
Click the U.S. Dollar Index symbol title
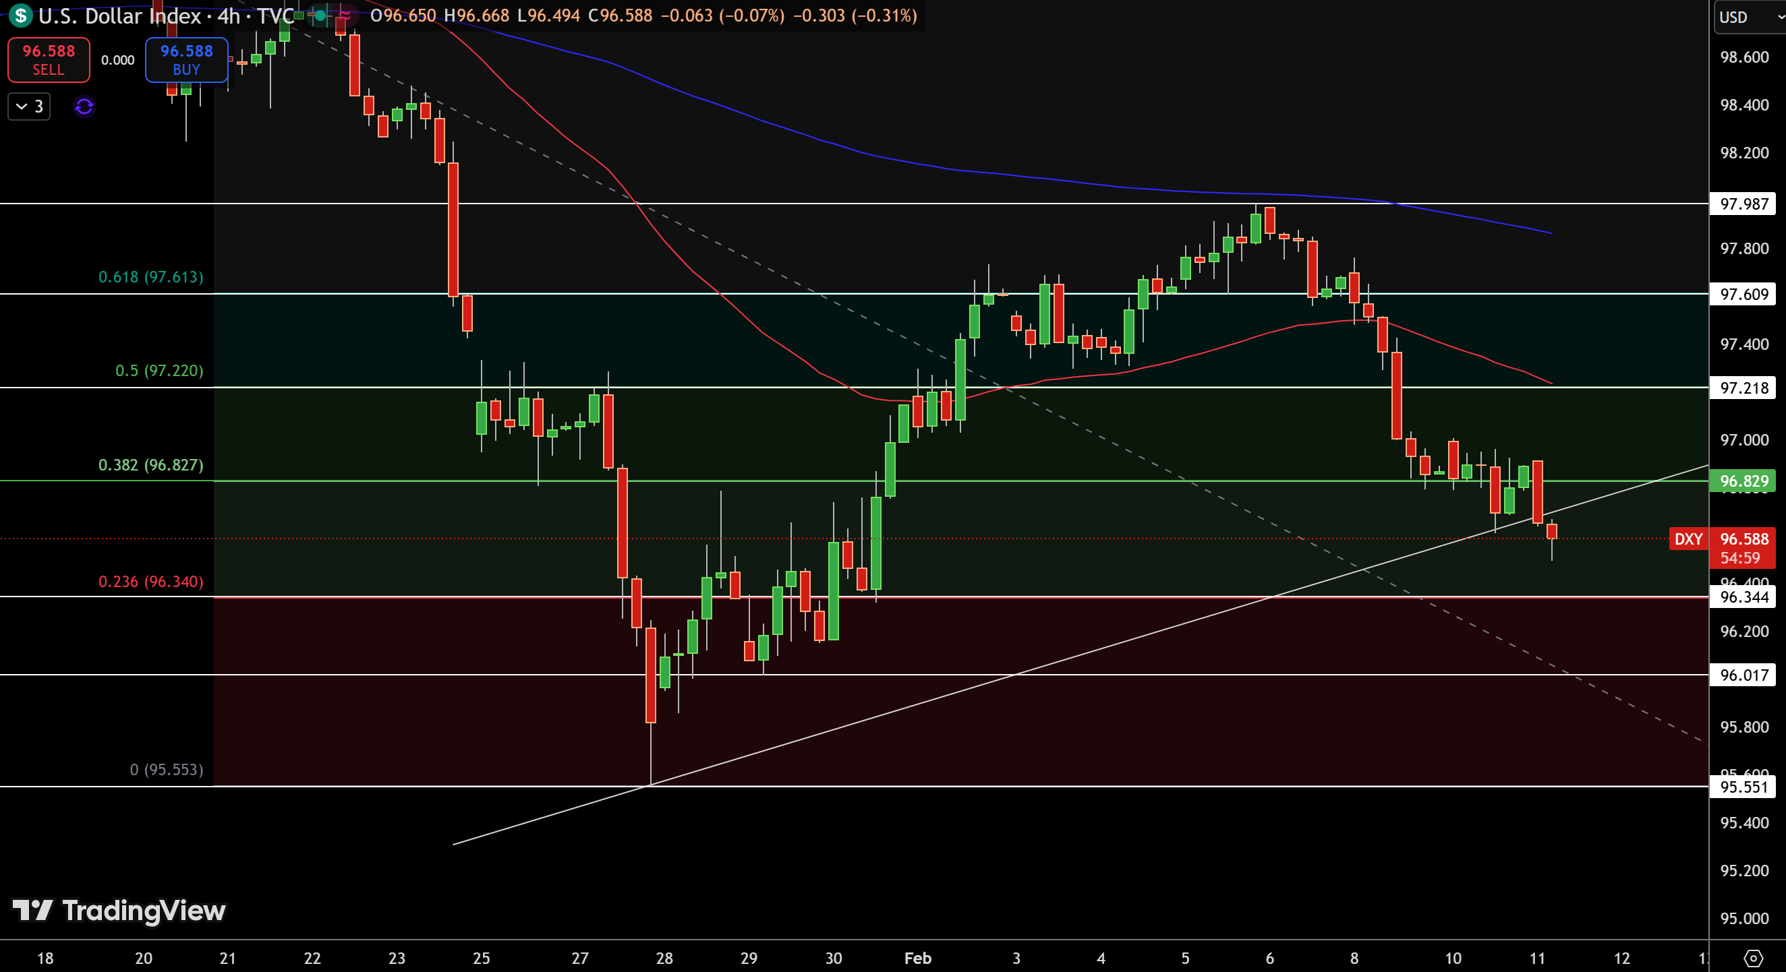click(x=119, y=16)
